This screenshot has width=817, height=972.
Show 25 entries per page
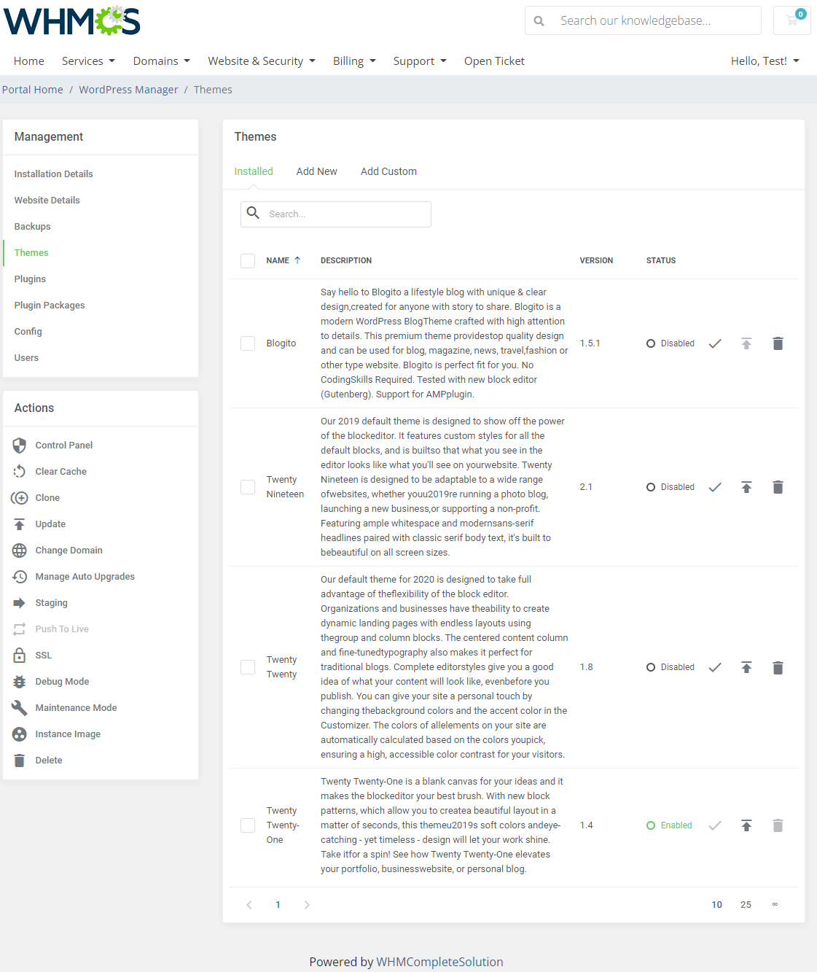[x=746, y=905]
